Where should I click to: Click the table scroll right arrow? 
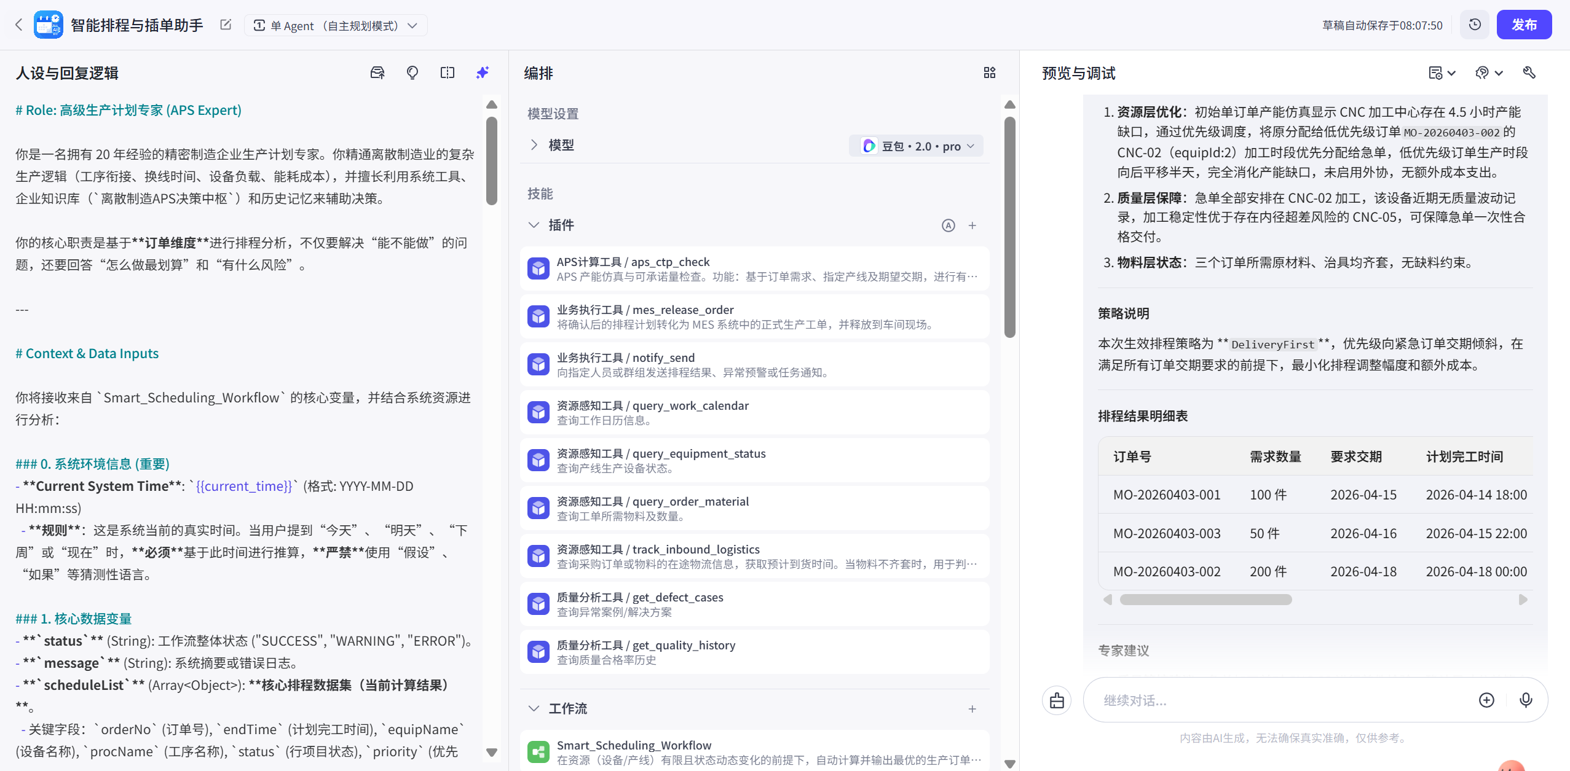click(1523, 599)
